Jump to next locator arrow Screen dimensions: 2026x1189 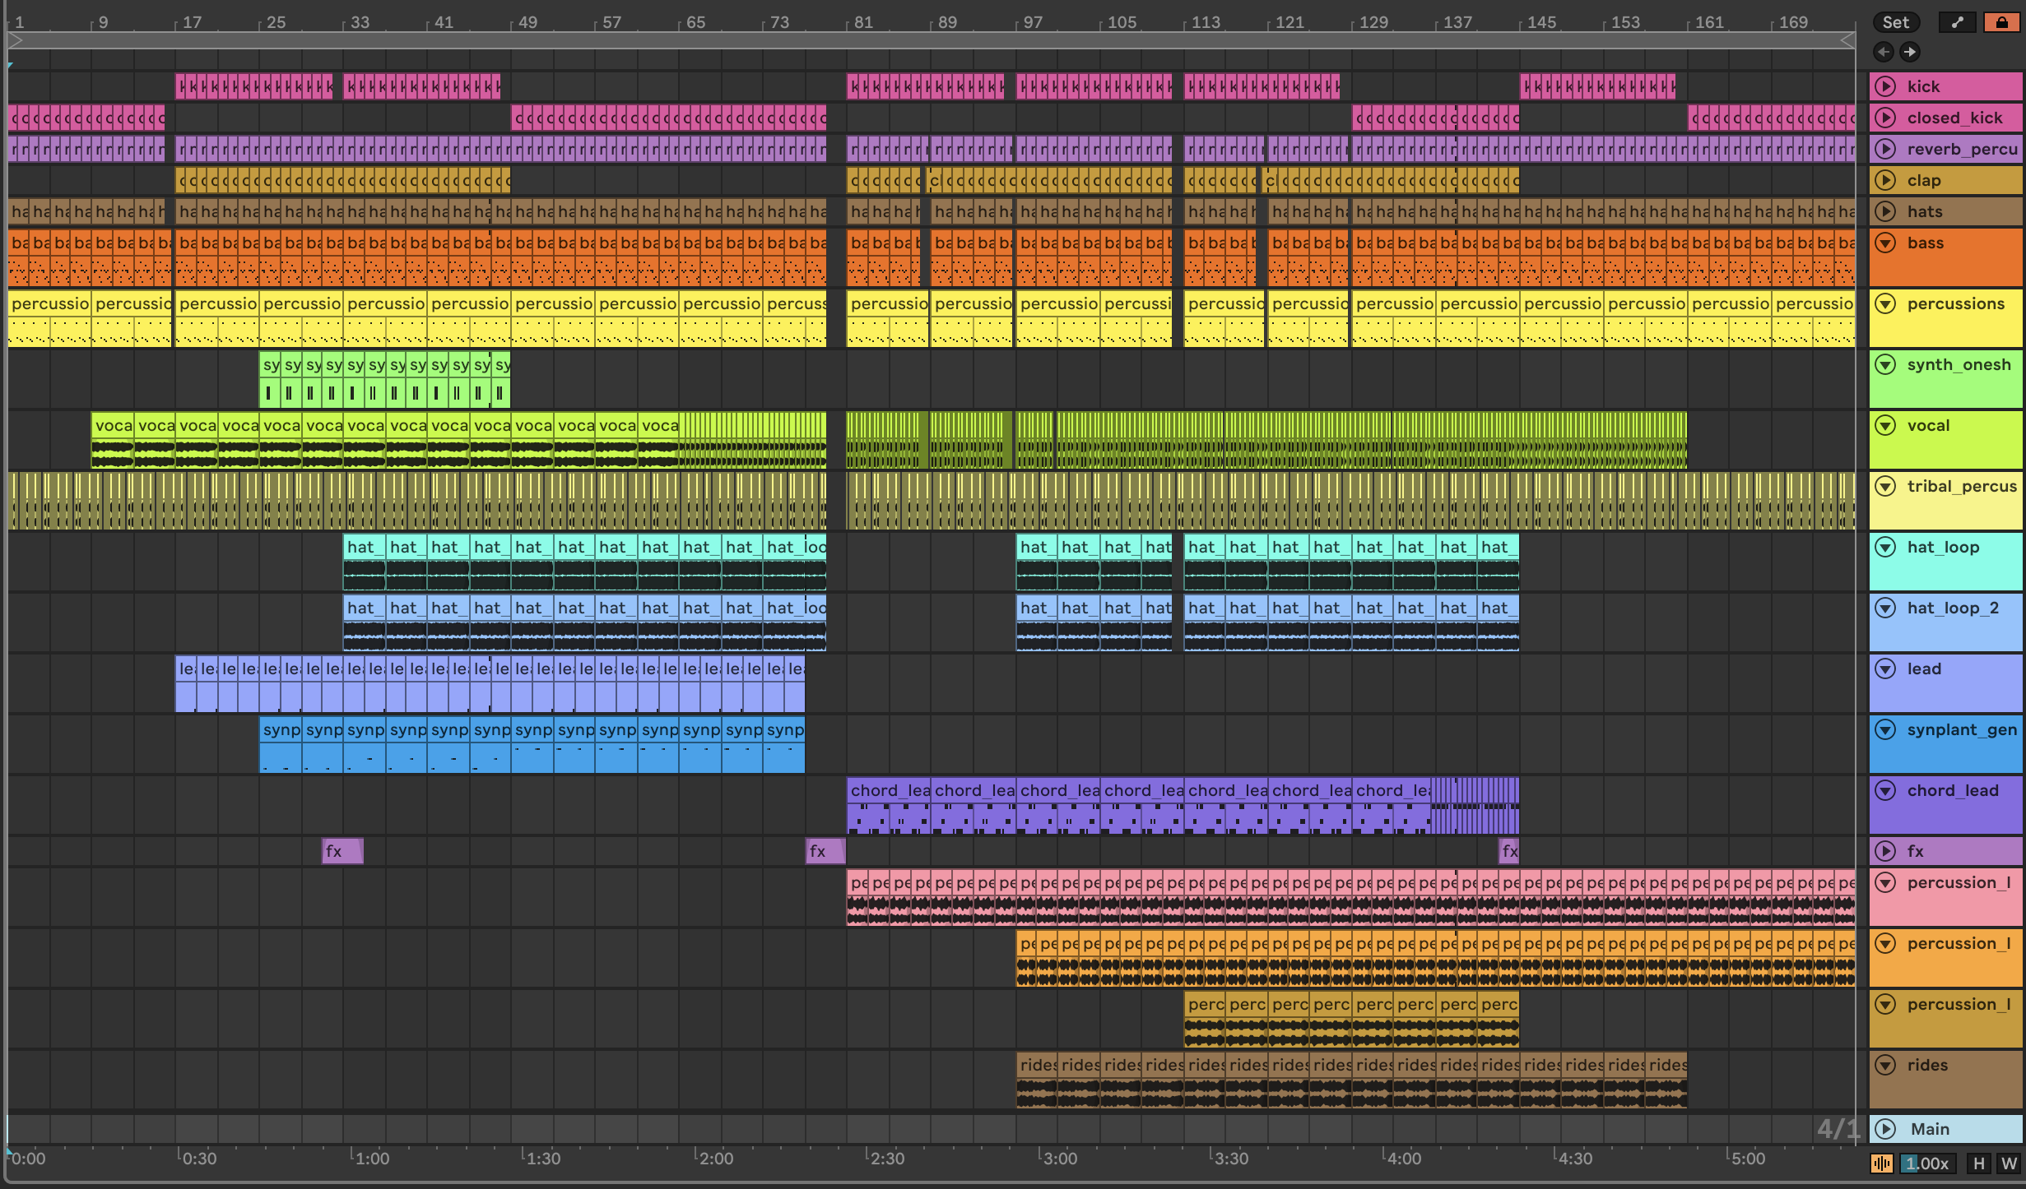(x=1910, y=52)
